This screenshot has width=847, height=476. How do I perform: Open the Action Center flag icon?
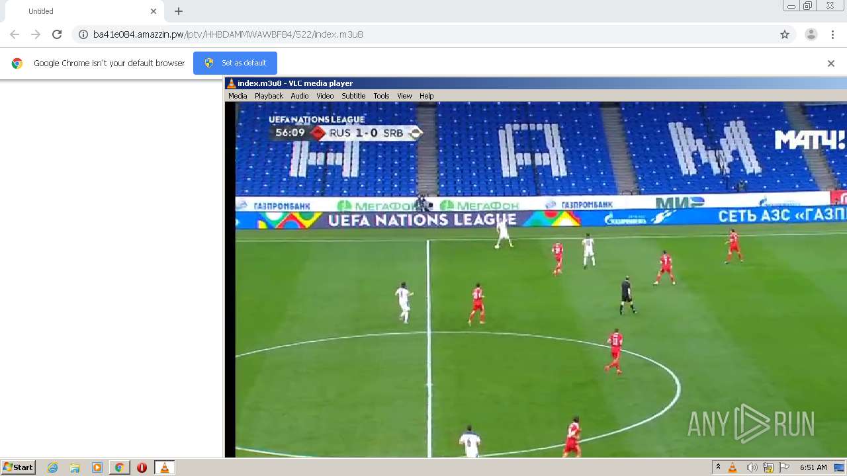click(784, 467)
